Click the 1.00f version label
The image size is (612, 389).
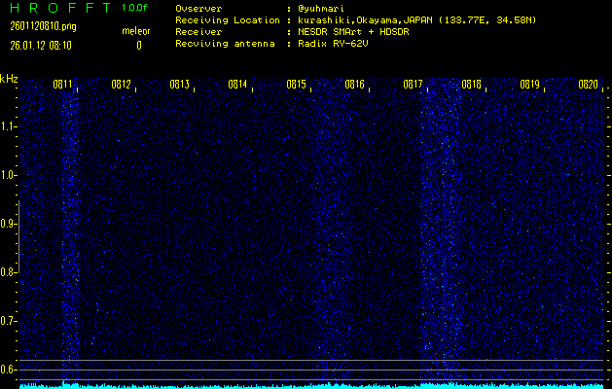coord(135,8)
